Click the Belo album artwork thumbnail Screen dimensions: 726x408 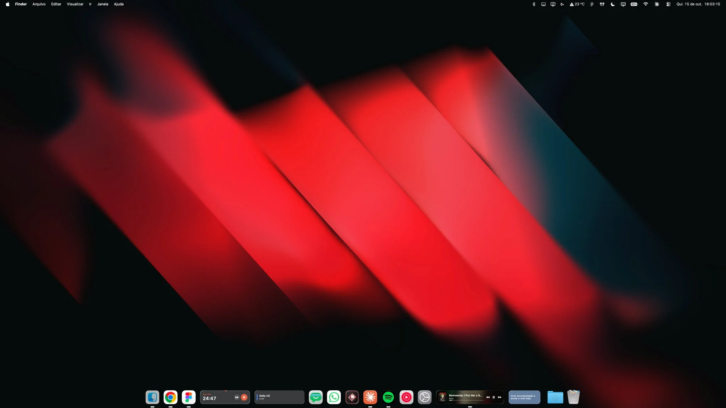442,397
